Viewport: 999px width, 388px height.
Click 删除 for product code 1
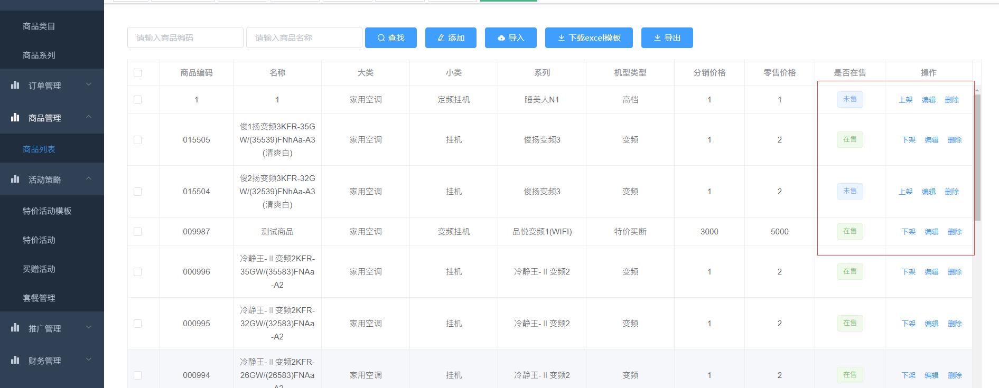tap(952, 100)
